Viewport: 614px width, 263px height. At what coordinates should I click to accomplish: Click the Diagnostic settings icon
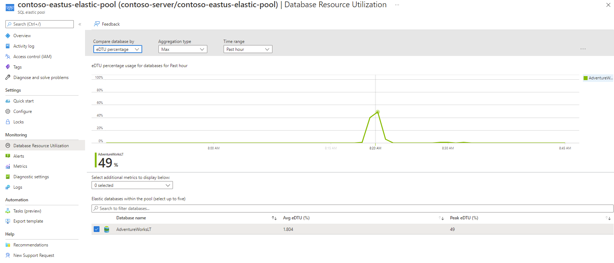(8, 177)
